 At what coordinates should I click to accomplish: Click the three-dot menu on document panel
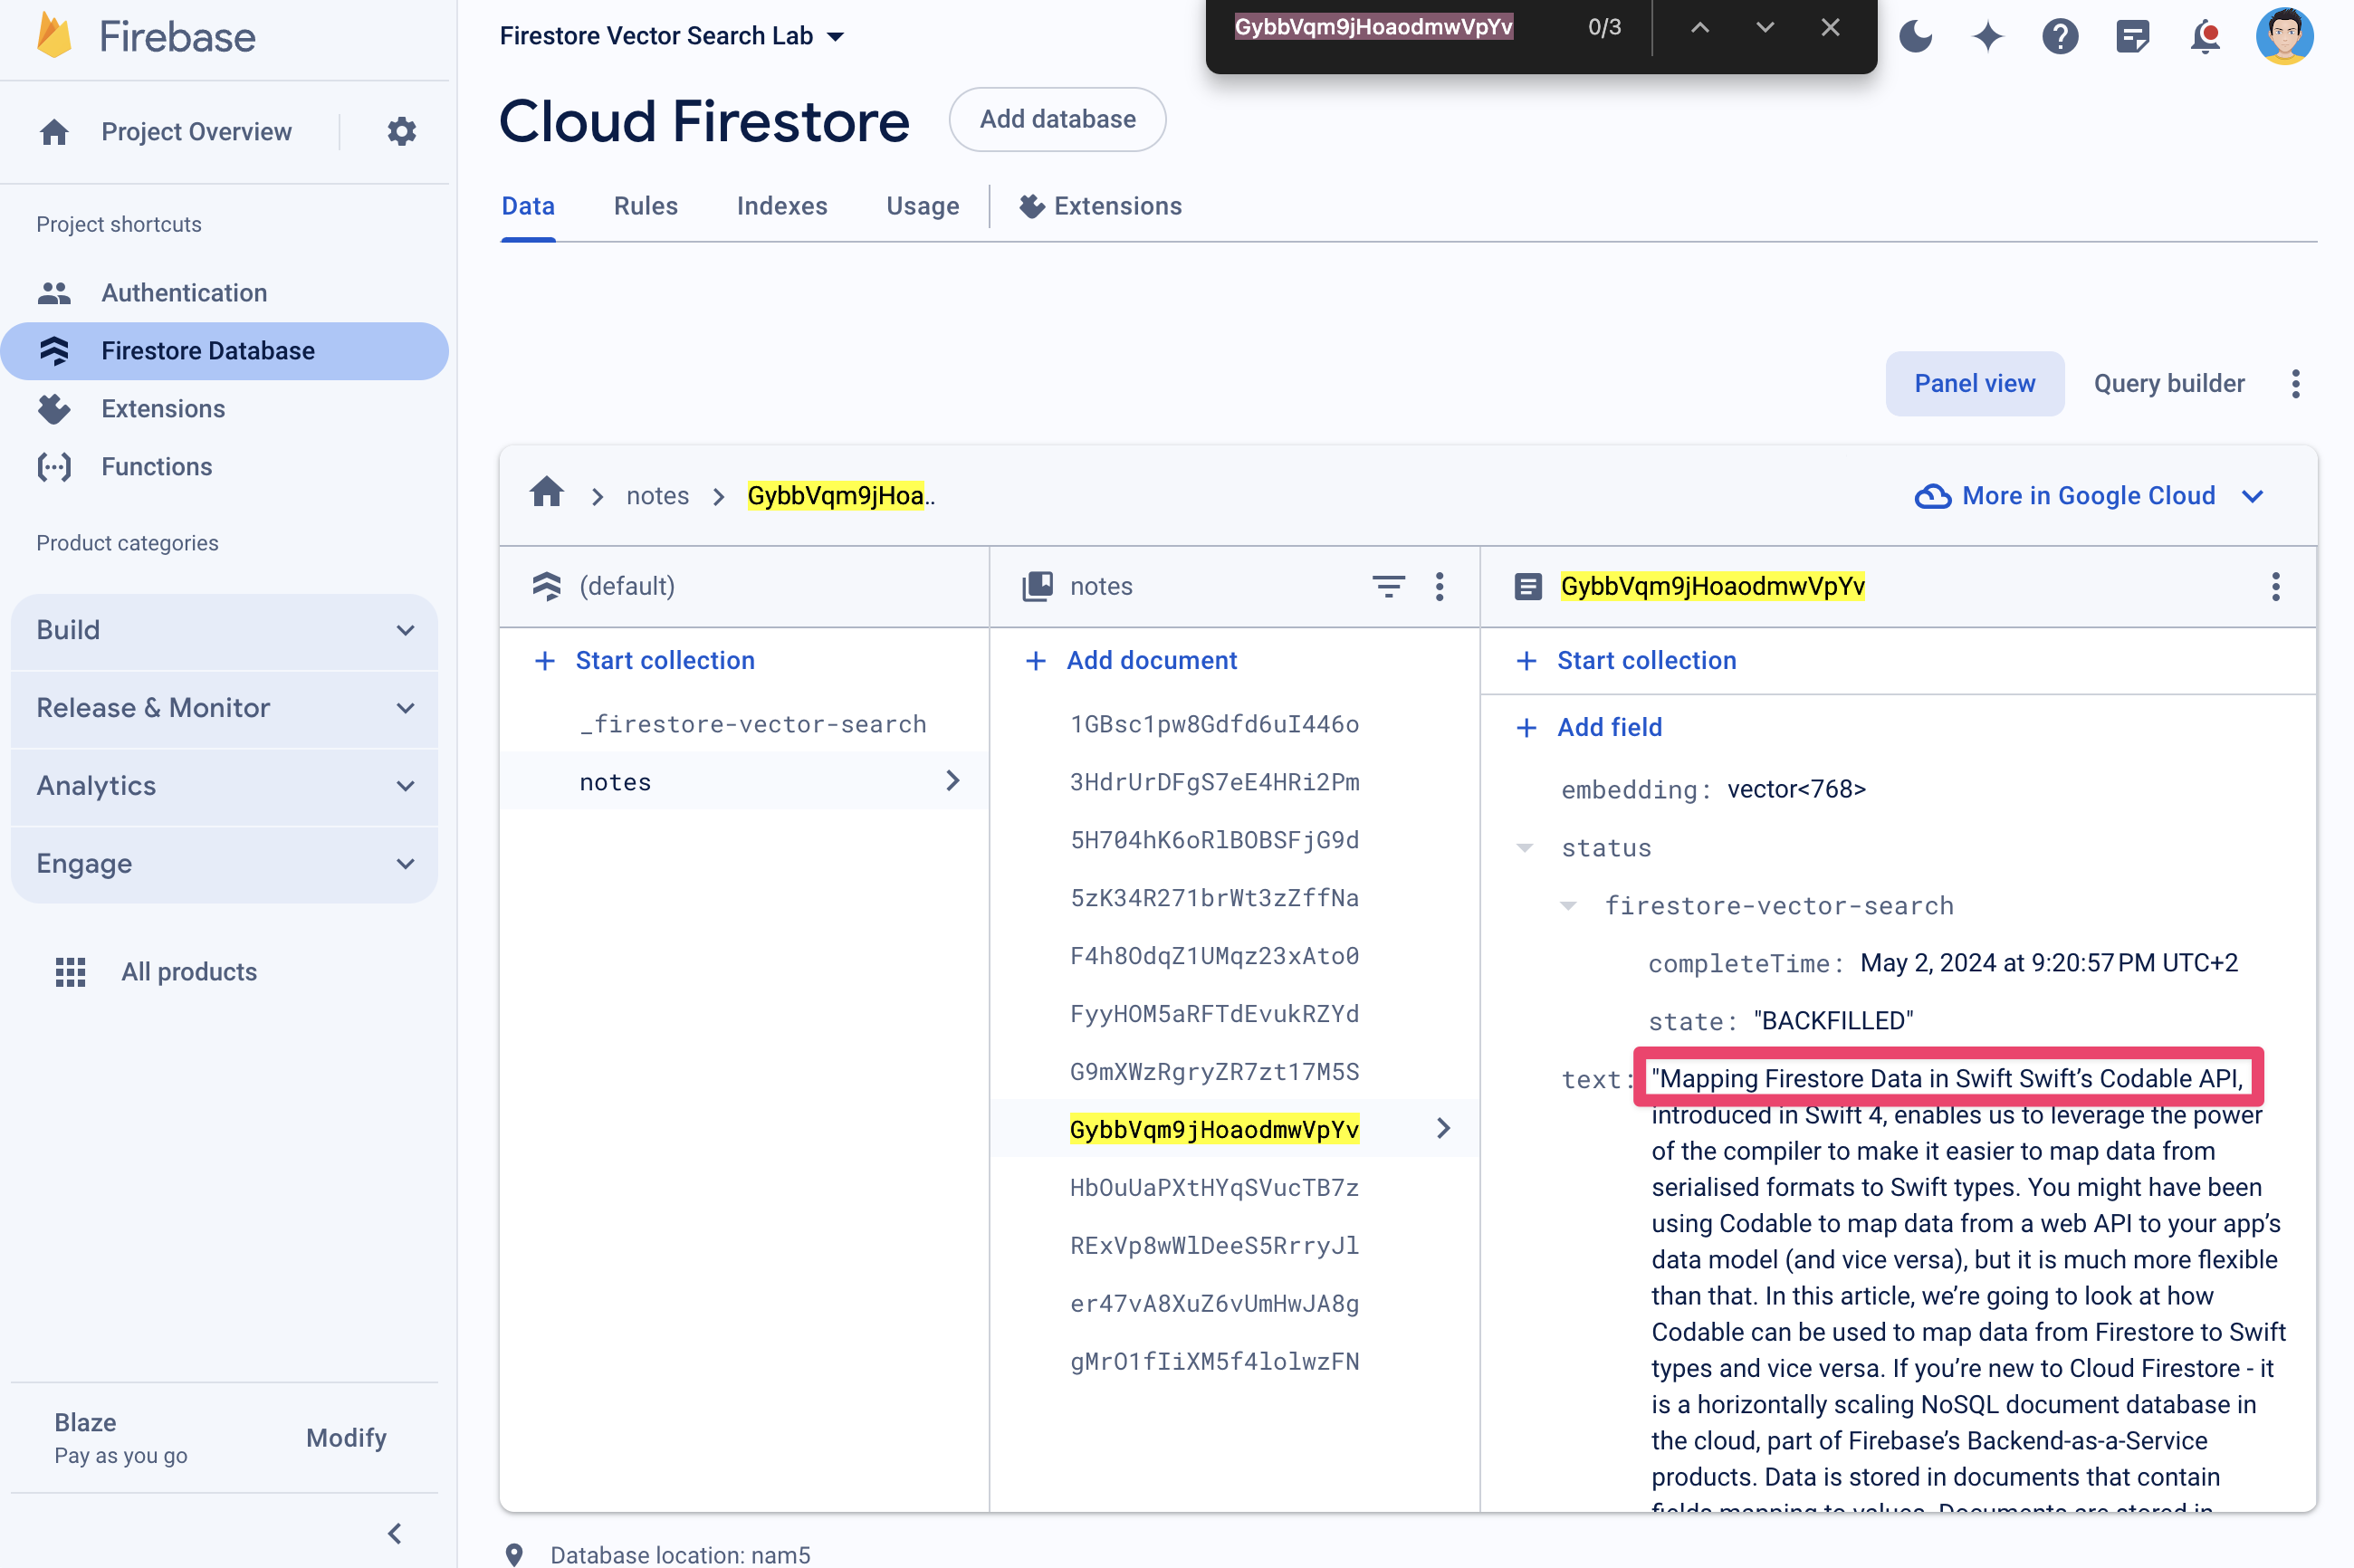point(2275,587)
